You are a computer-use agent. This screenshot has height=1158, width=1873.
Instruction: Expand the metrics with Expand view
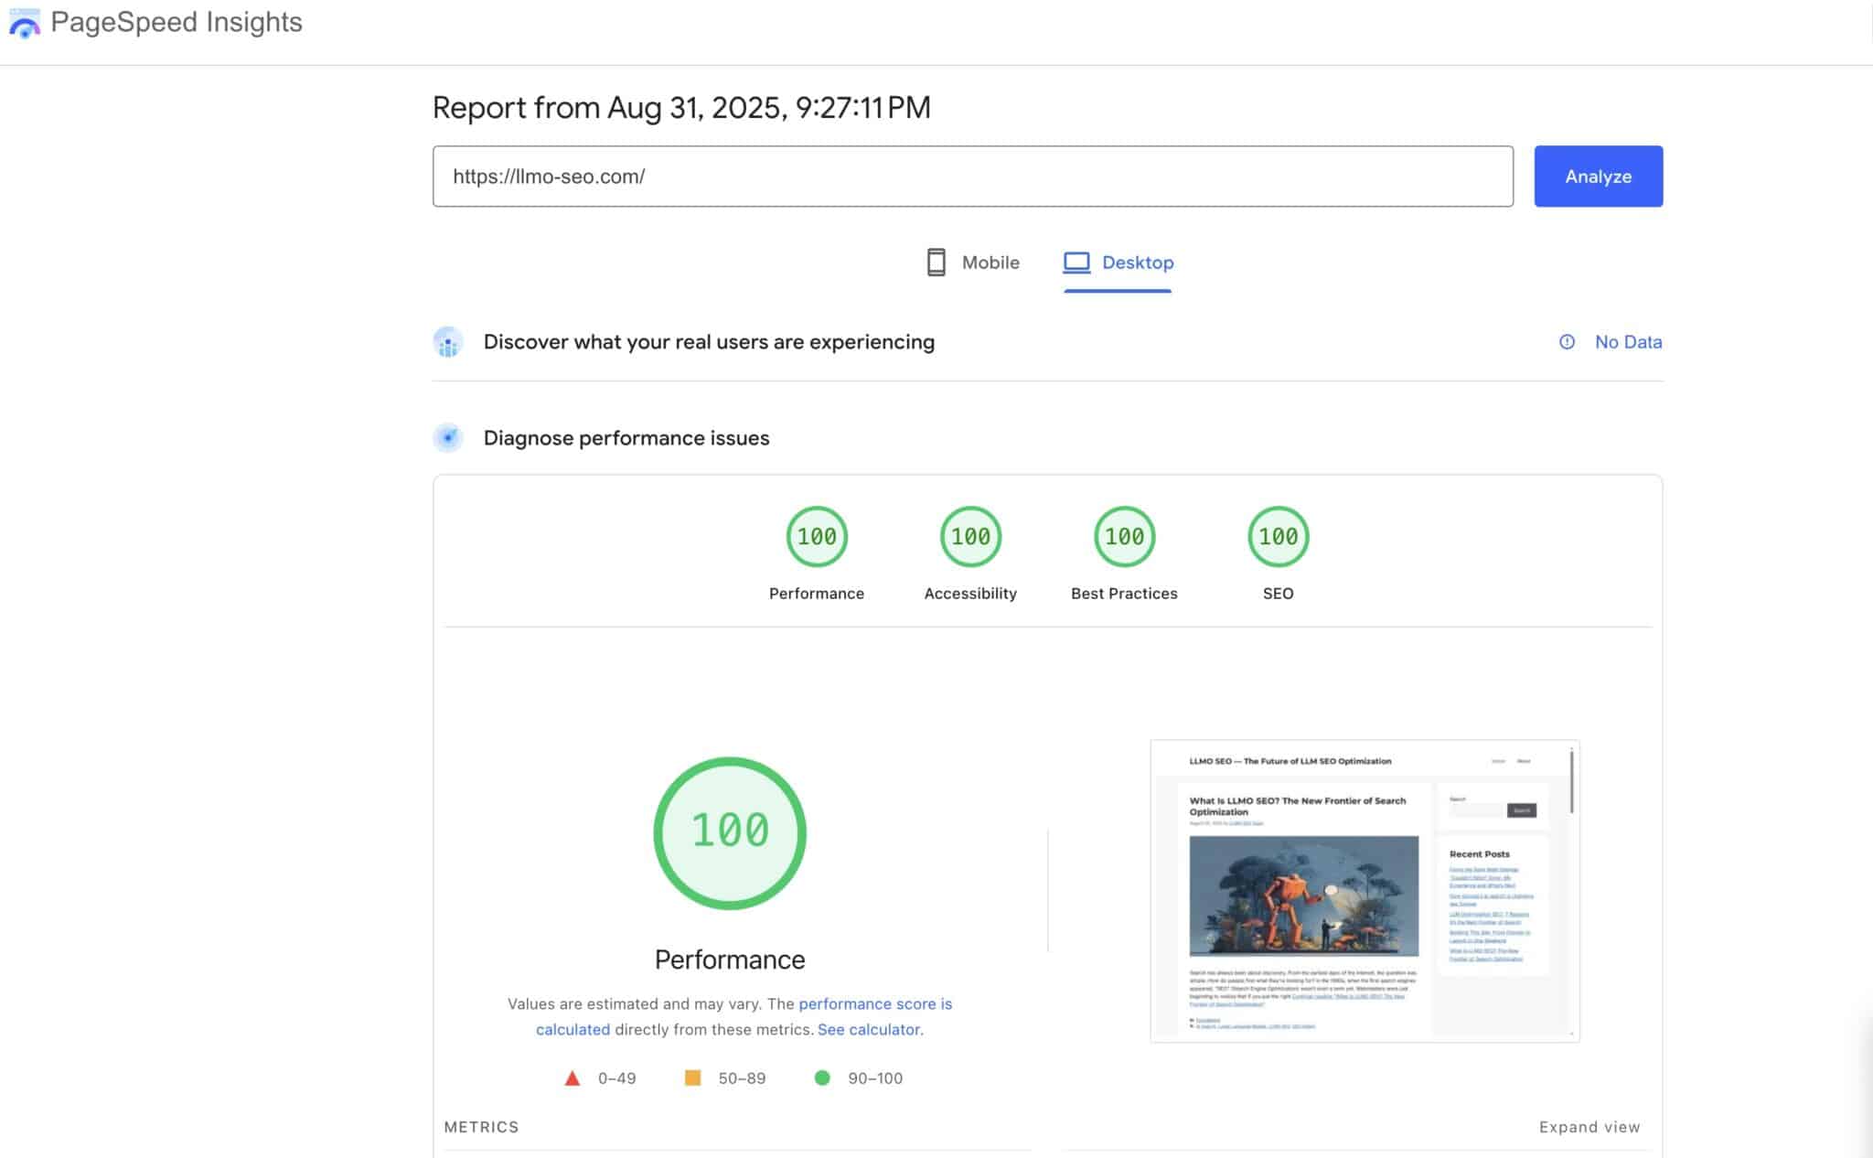point(1589,1127)
